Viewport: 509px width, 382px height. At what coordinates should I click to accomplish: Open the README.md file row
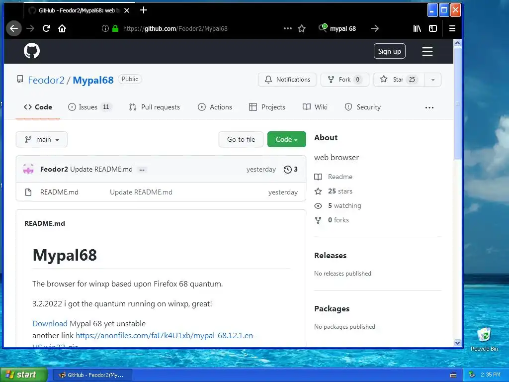60,192
